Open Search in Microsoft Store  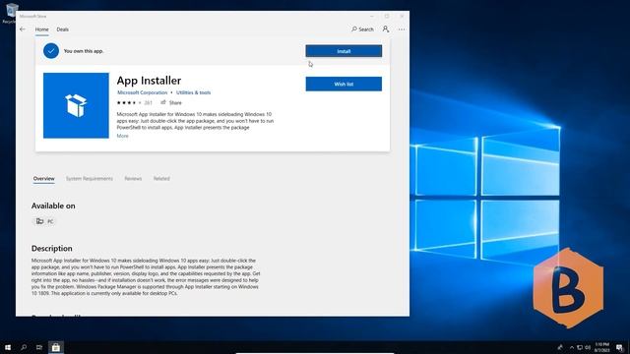[362, 29]
